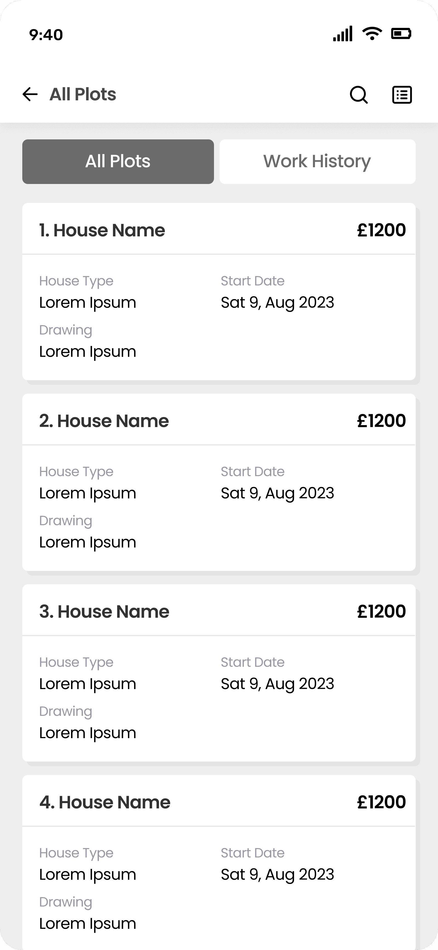
Task: Tap the 3. House Name heading
Action: (x=104, y=612)
